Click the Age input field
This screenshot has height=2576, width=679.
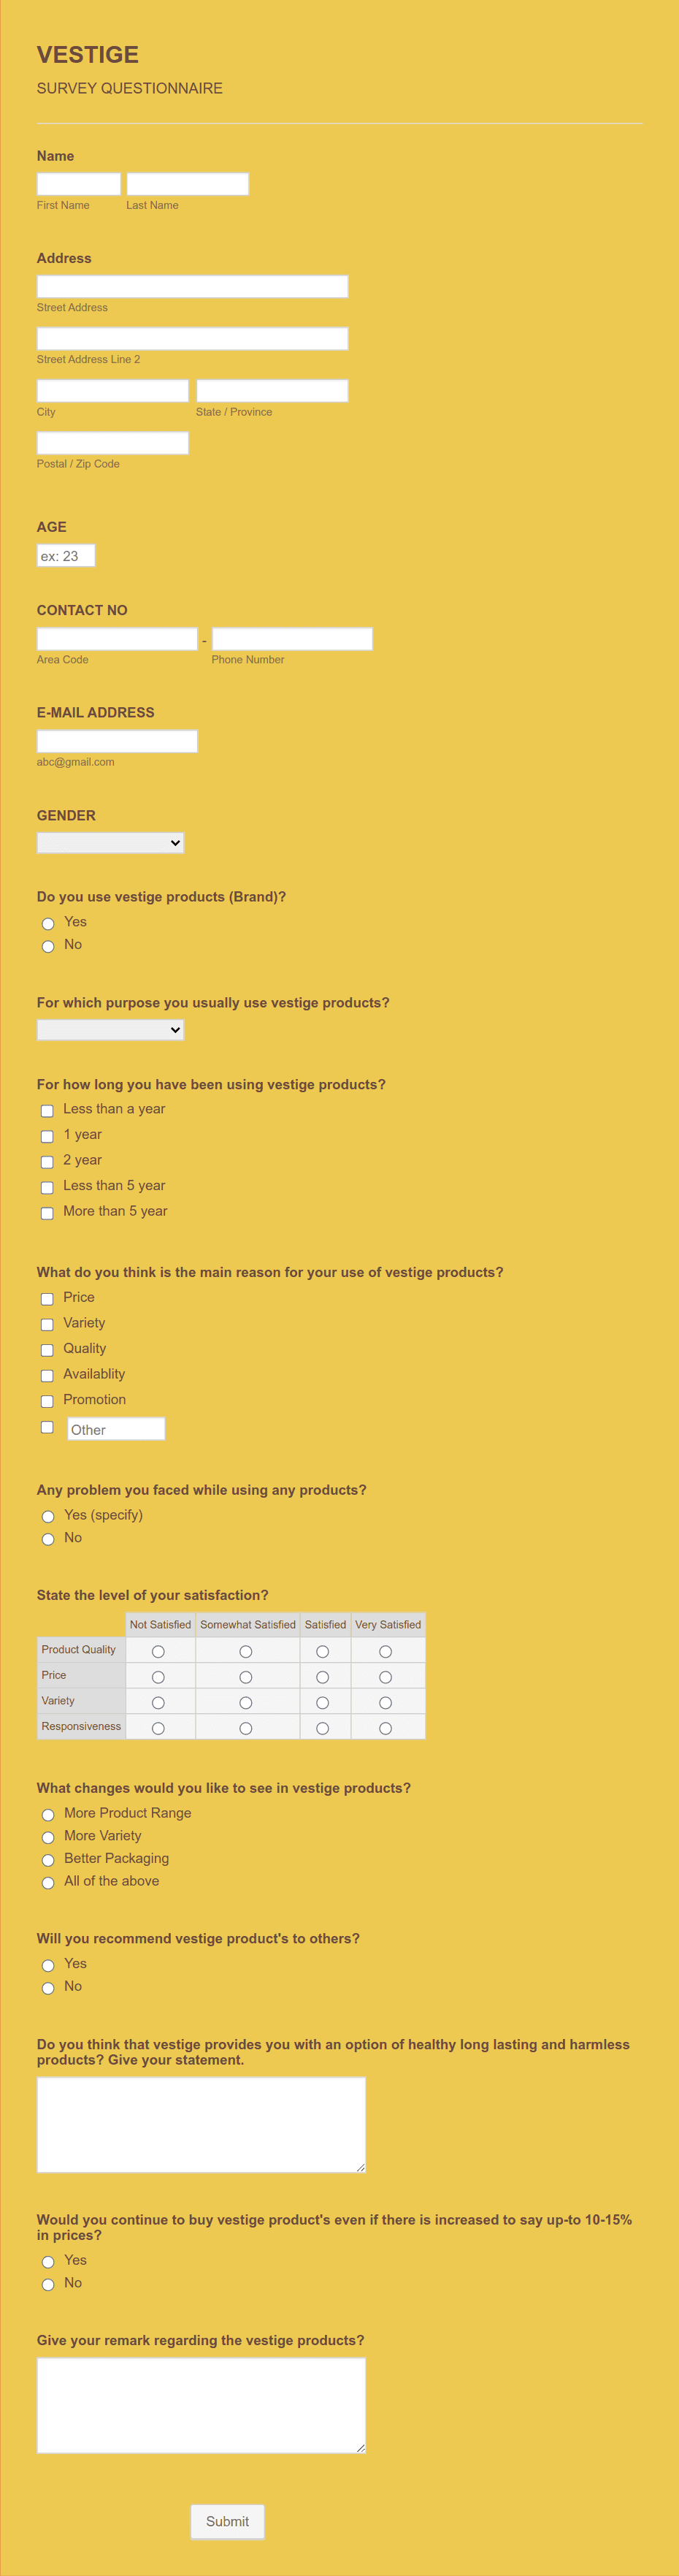66,556
